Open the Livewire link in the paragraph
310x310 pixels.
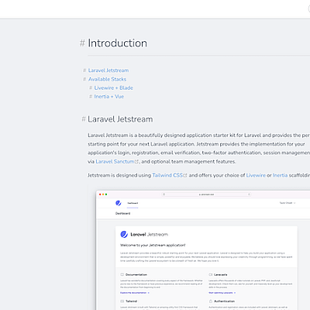(x=256, y=175)
